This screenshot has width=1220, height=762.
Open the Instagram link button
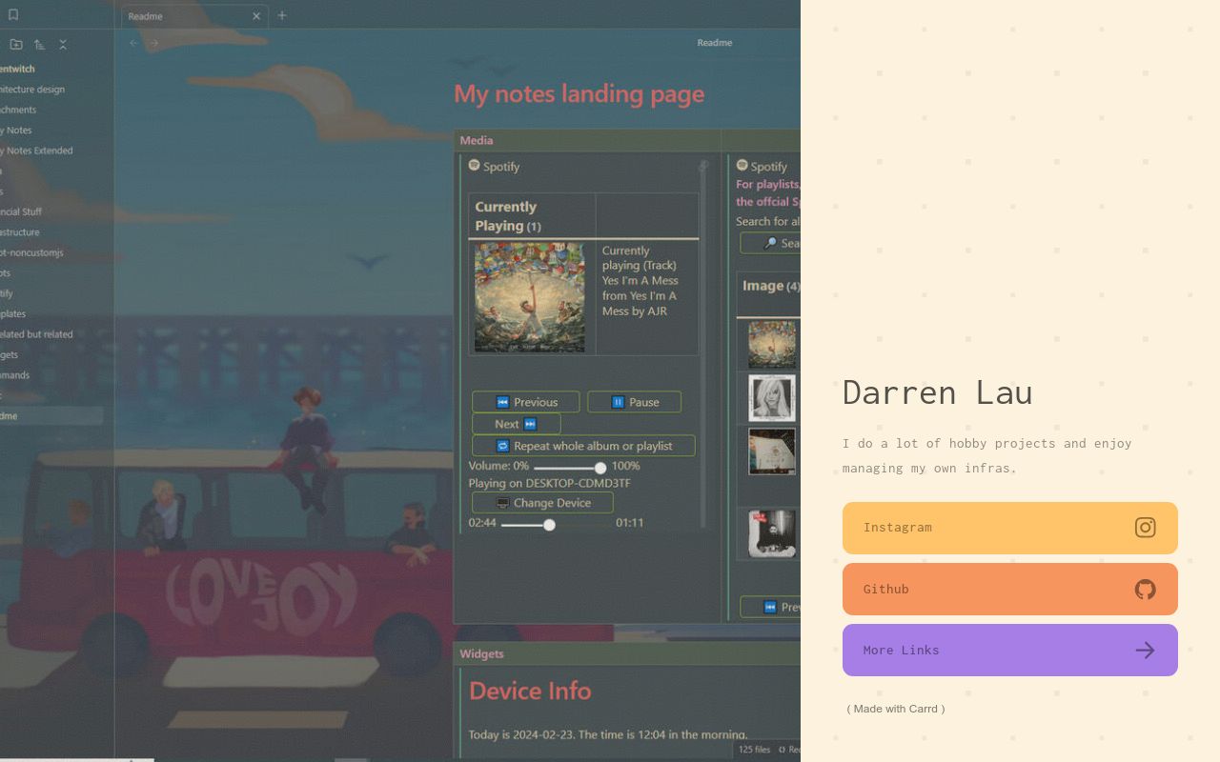pos(1010,528)
